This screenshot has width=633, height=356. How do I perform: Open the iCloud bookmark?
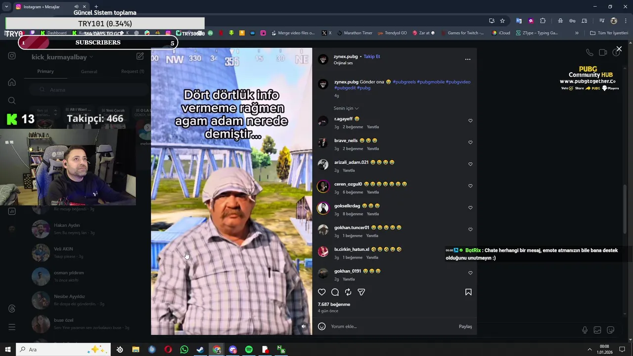click(x=501, y=33)
